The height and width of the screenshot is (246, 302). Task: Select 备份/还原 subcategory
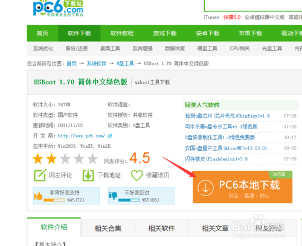[x=77, y=48]
